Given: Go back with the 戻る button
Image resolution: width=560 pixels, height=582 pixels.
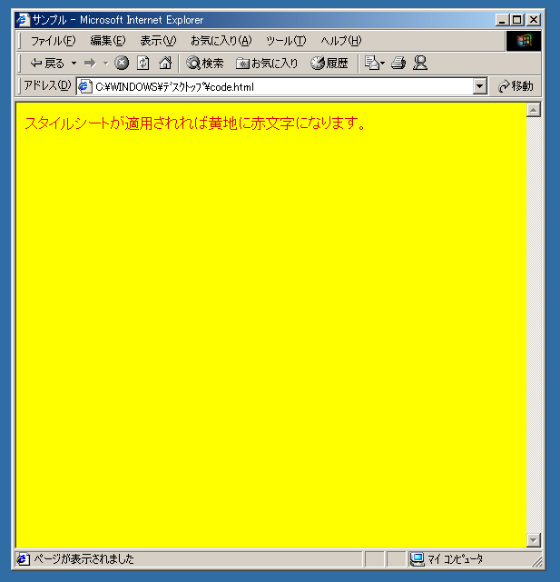Looking at the screenshot, I should [x=47, y=64].
